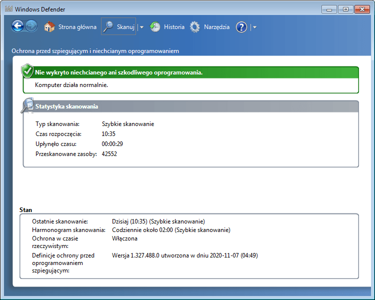The width and height of the screenshot is (375, 300).
Task: Expand the Skanuj options dropdown arrow
Action: [141, 27]
